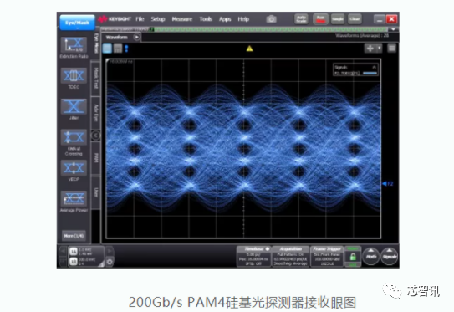Select the TDEC measurement icon

coord(74,75)
